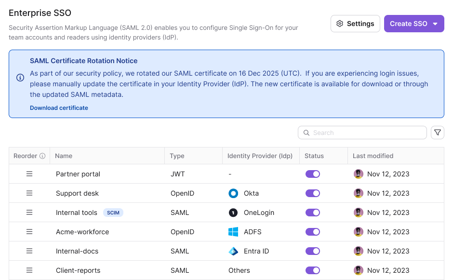Open the Internal tools connection

pyautogui.click(x=77, y=213)
